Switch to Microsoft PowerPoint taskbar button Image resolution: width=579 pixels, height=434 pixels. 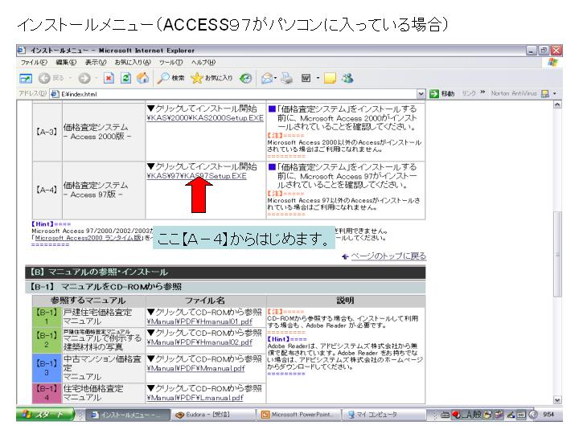pos(298,415)
